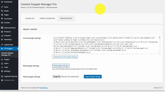The height and width of the screenshot is (93, 165).
Task: Click the Settings icon in sidebar
Action: click(x=2, y=71)
